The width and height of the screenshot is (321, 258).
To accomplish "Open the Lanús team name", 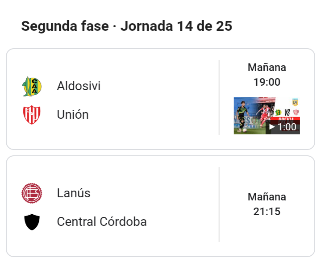I will tap(74, 193).
